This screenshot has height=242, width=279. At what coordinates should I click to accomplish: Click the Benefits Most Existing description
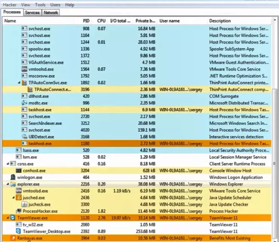[230, 238]
